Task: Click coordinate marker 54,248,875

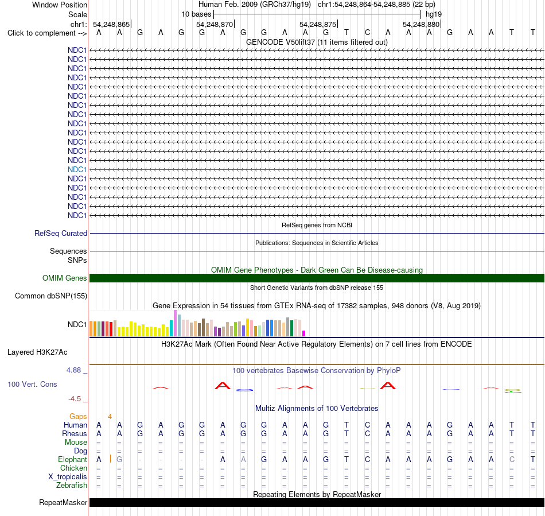Action: pyautogui.click(x=318, y=24)
